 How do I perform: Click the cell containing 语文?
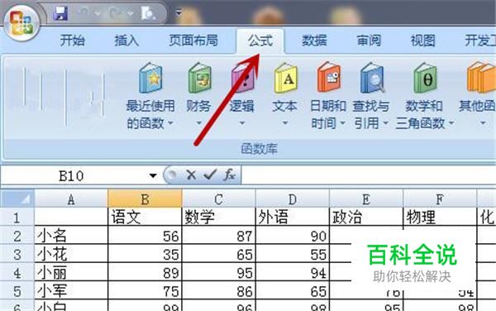tap(145, 218)
